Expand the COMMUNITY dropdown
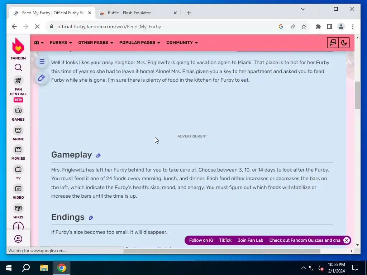The image size is (367, 275). tap(182, 43)
